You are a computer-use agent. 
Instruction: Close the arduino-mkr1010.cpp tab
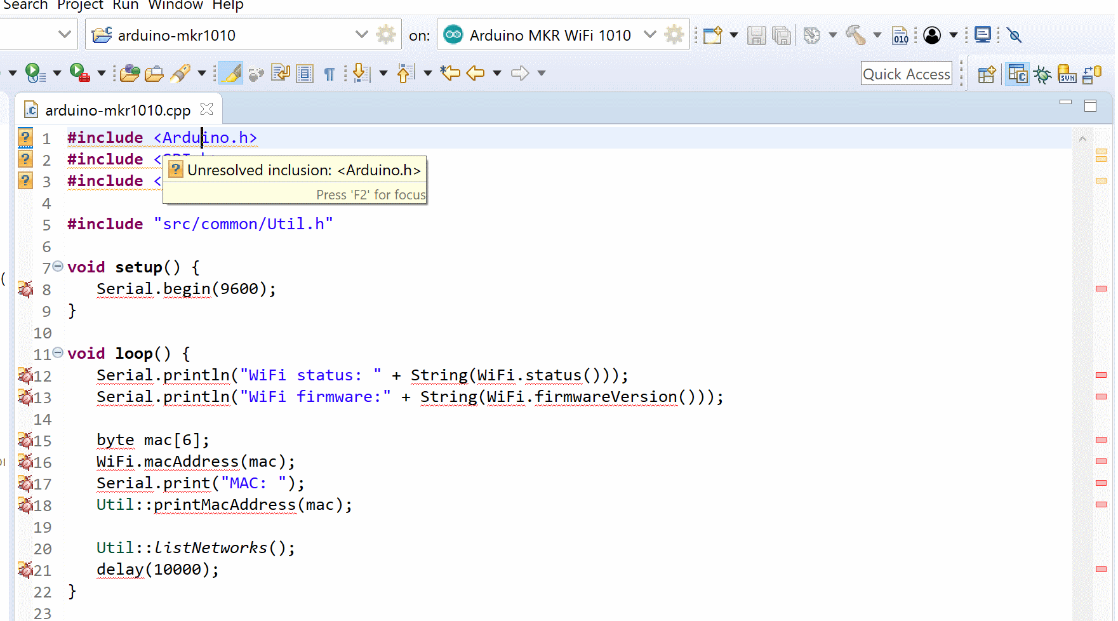(x=206, y=109)
